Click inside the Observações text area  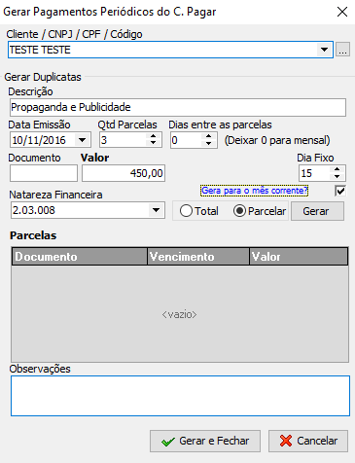click(180, 396)
